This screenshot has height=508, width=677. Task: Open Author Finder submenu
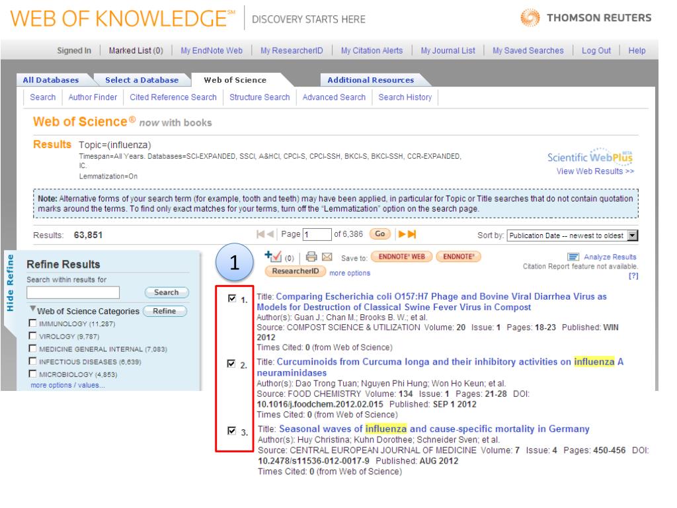coord(93,97)
